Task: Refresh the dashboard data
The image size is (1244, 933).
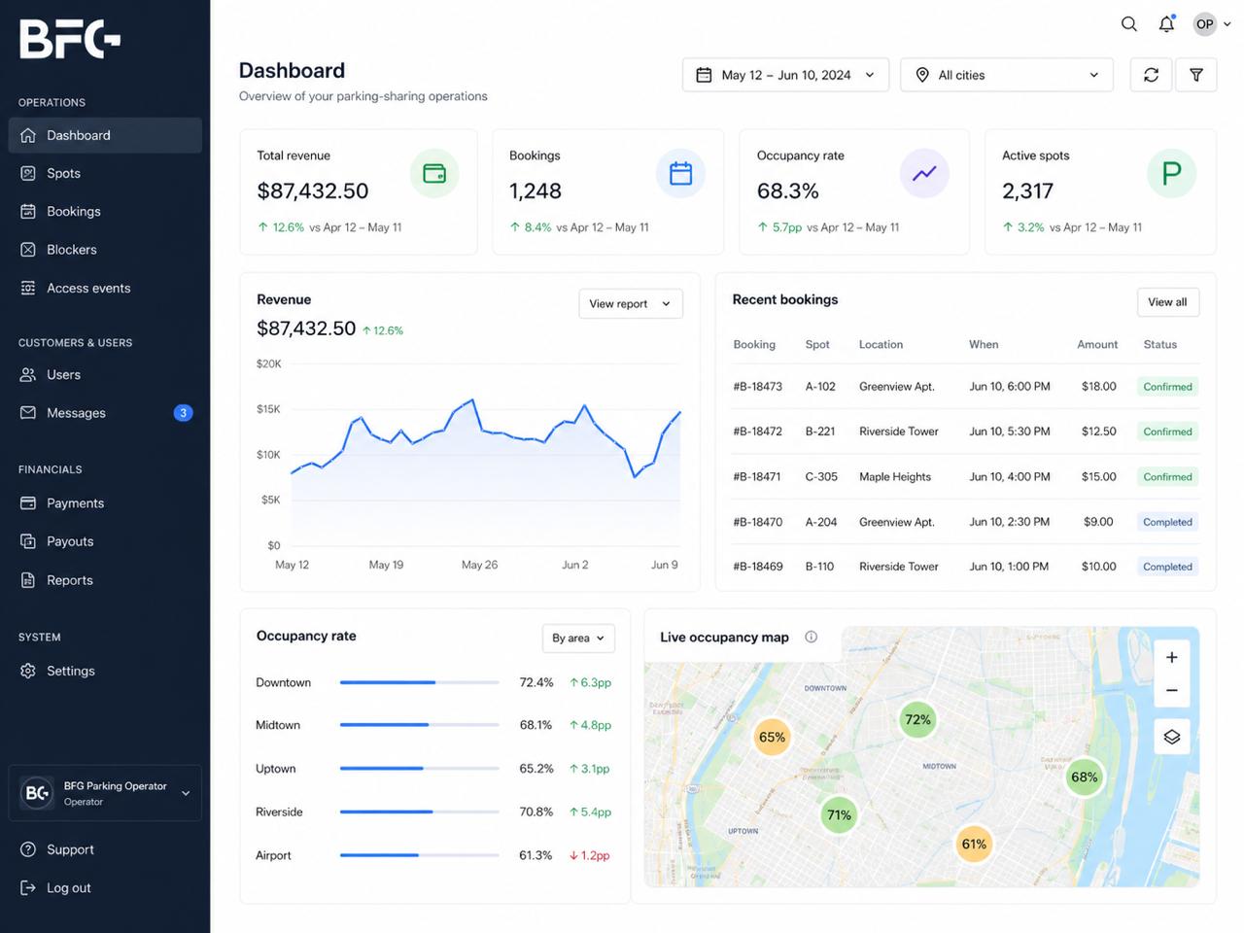Action: [1151, 75]
